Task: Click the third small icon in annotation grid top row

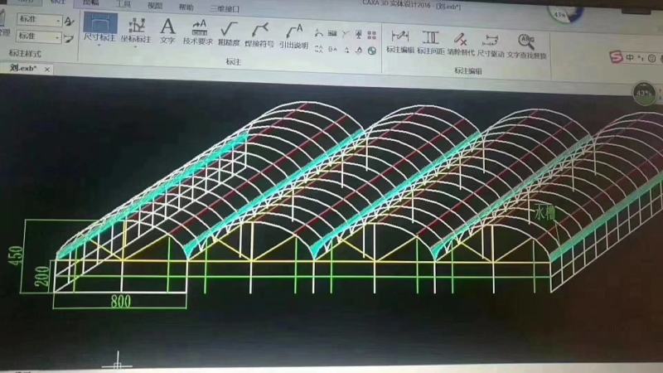Action: pyautogui.click(x=346, y=34)
